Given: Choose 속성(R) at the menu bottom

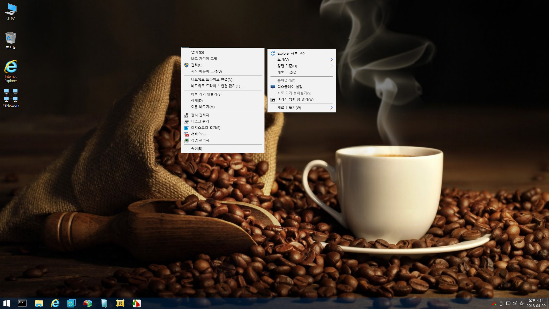Looking at the screenshot, I should 223,148.
